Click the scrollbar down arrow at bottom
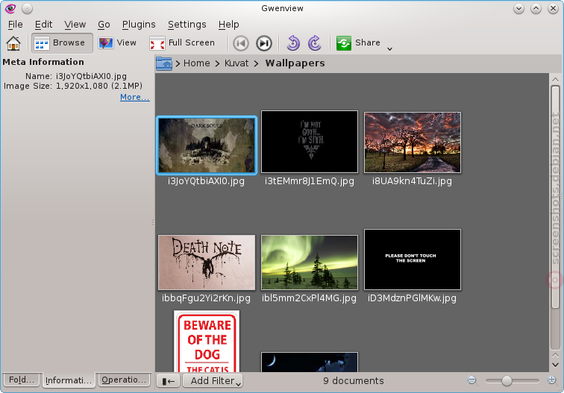Viewport: 564px width, 393px height. [555, 365]
